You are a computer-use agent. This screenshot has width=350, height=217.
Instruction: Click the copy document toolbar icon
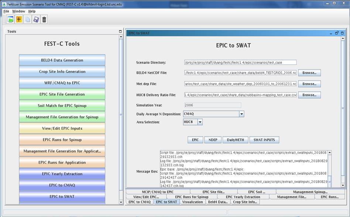[27, 20]
